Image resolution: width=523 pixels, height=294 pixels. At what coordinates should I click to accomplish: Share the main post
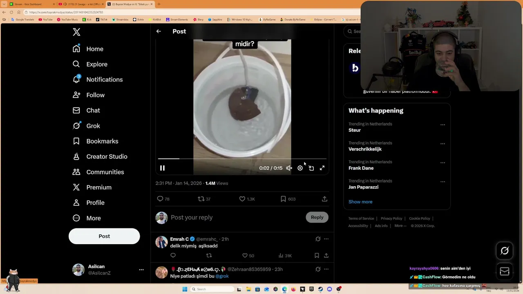pyautogui.click(x=324, y=199)
